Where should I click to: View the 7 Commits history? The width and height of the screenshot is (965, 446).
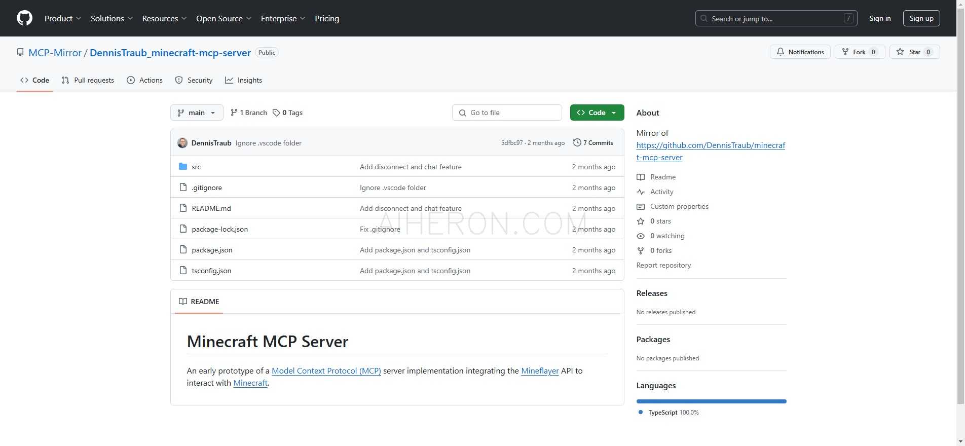coord(593,143)
